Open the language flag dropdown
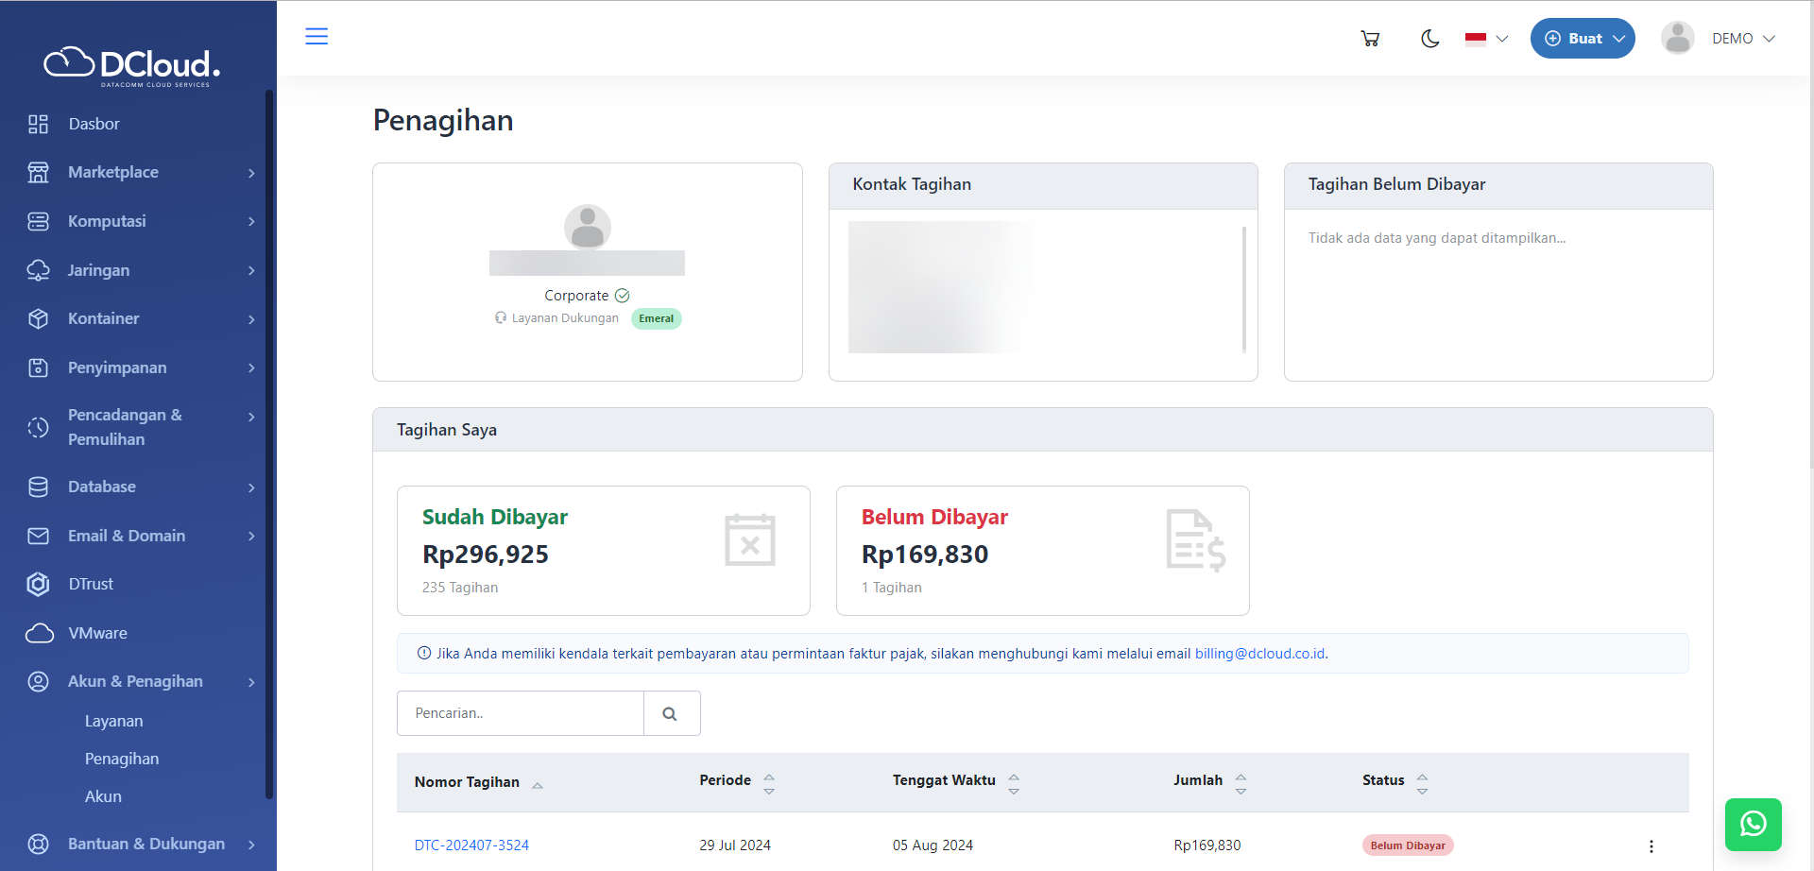Viewport: 1814px width, 871px height. click(1486, 39)
